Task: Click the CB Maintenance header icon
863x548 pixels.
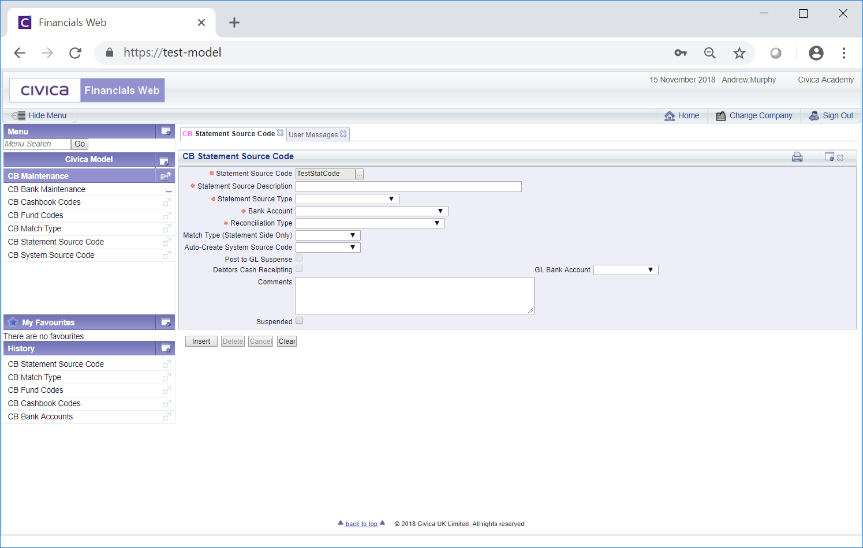Action: click(x=166, y=176)
